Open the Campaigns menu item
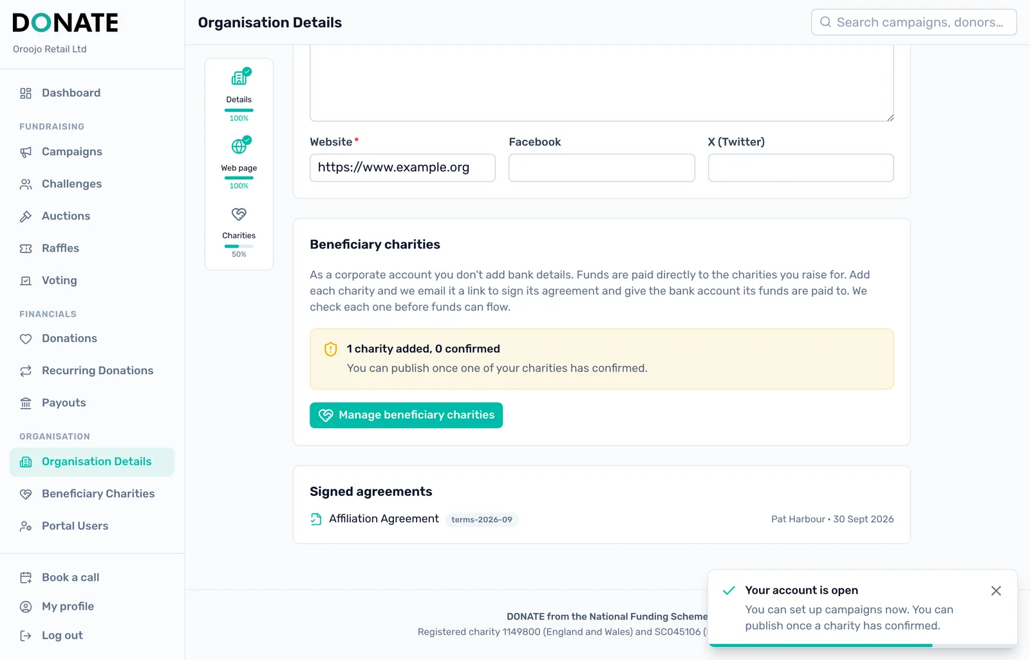Image resolution: width=1030 pixels, height=660 pixels. pos(92,152)
